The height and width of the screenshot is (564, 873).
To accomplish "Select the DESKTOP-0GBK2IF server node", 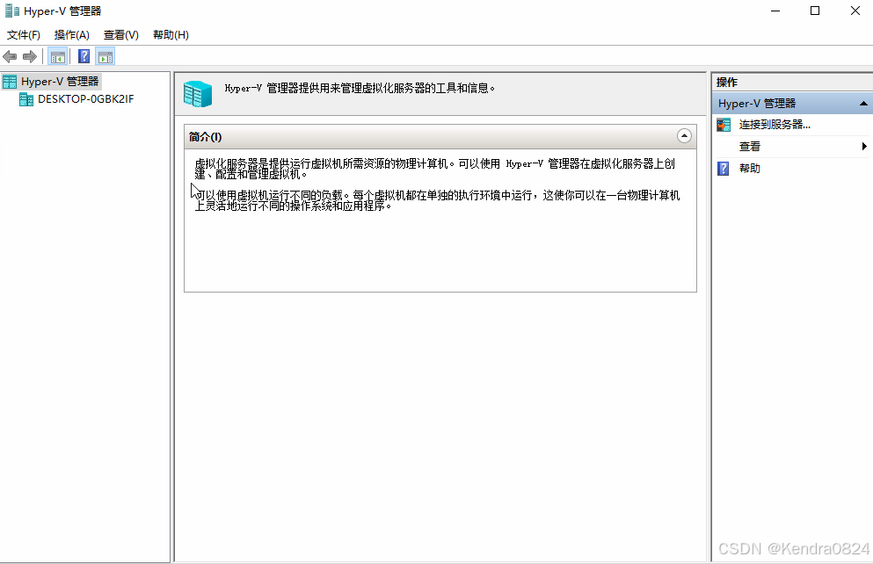I will (78, 98).
